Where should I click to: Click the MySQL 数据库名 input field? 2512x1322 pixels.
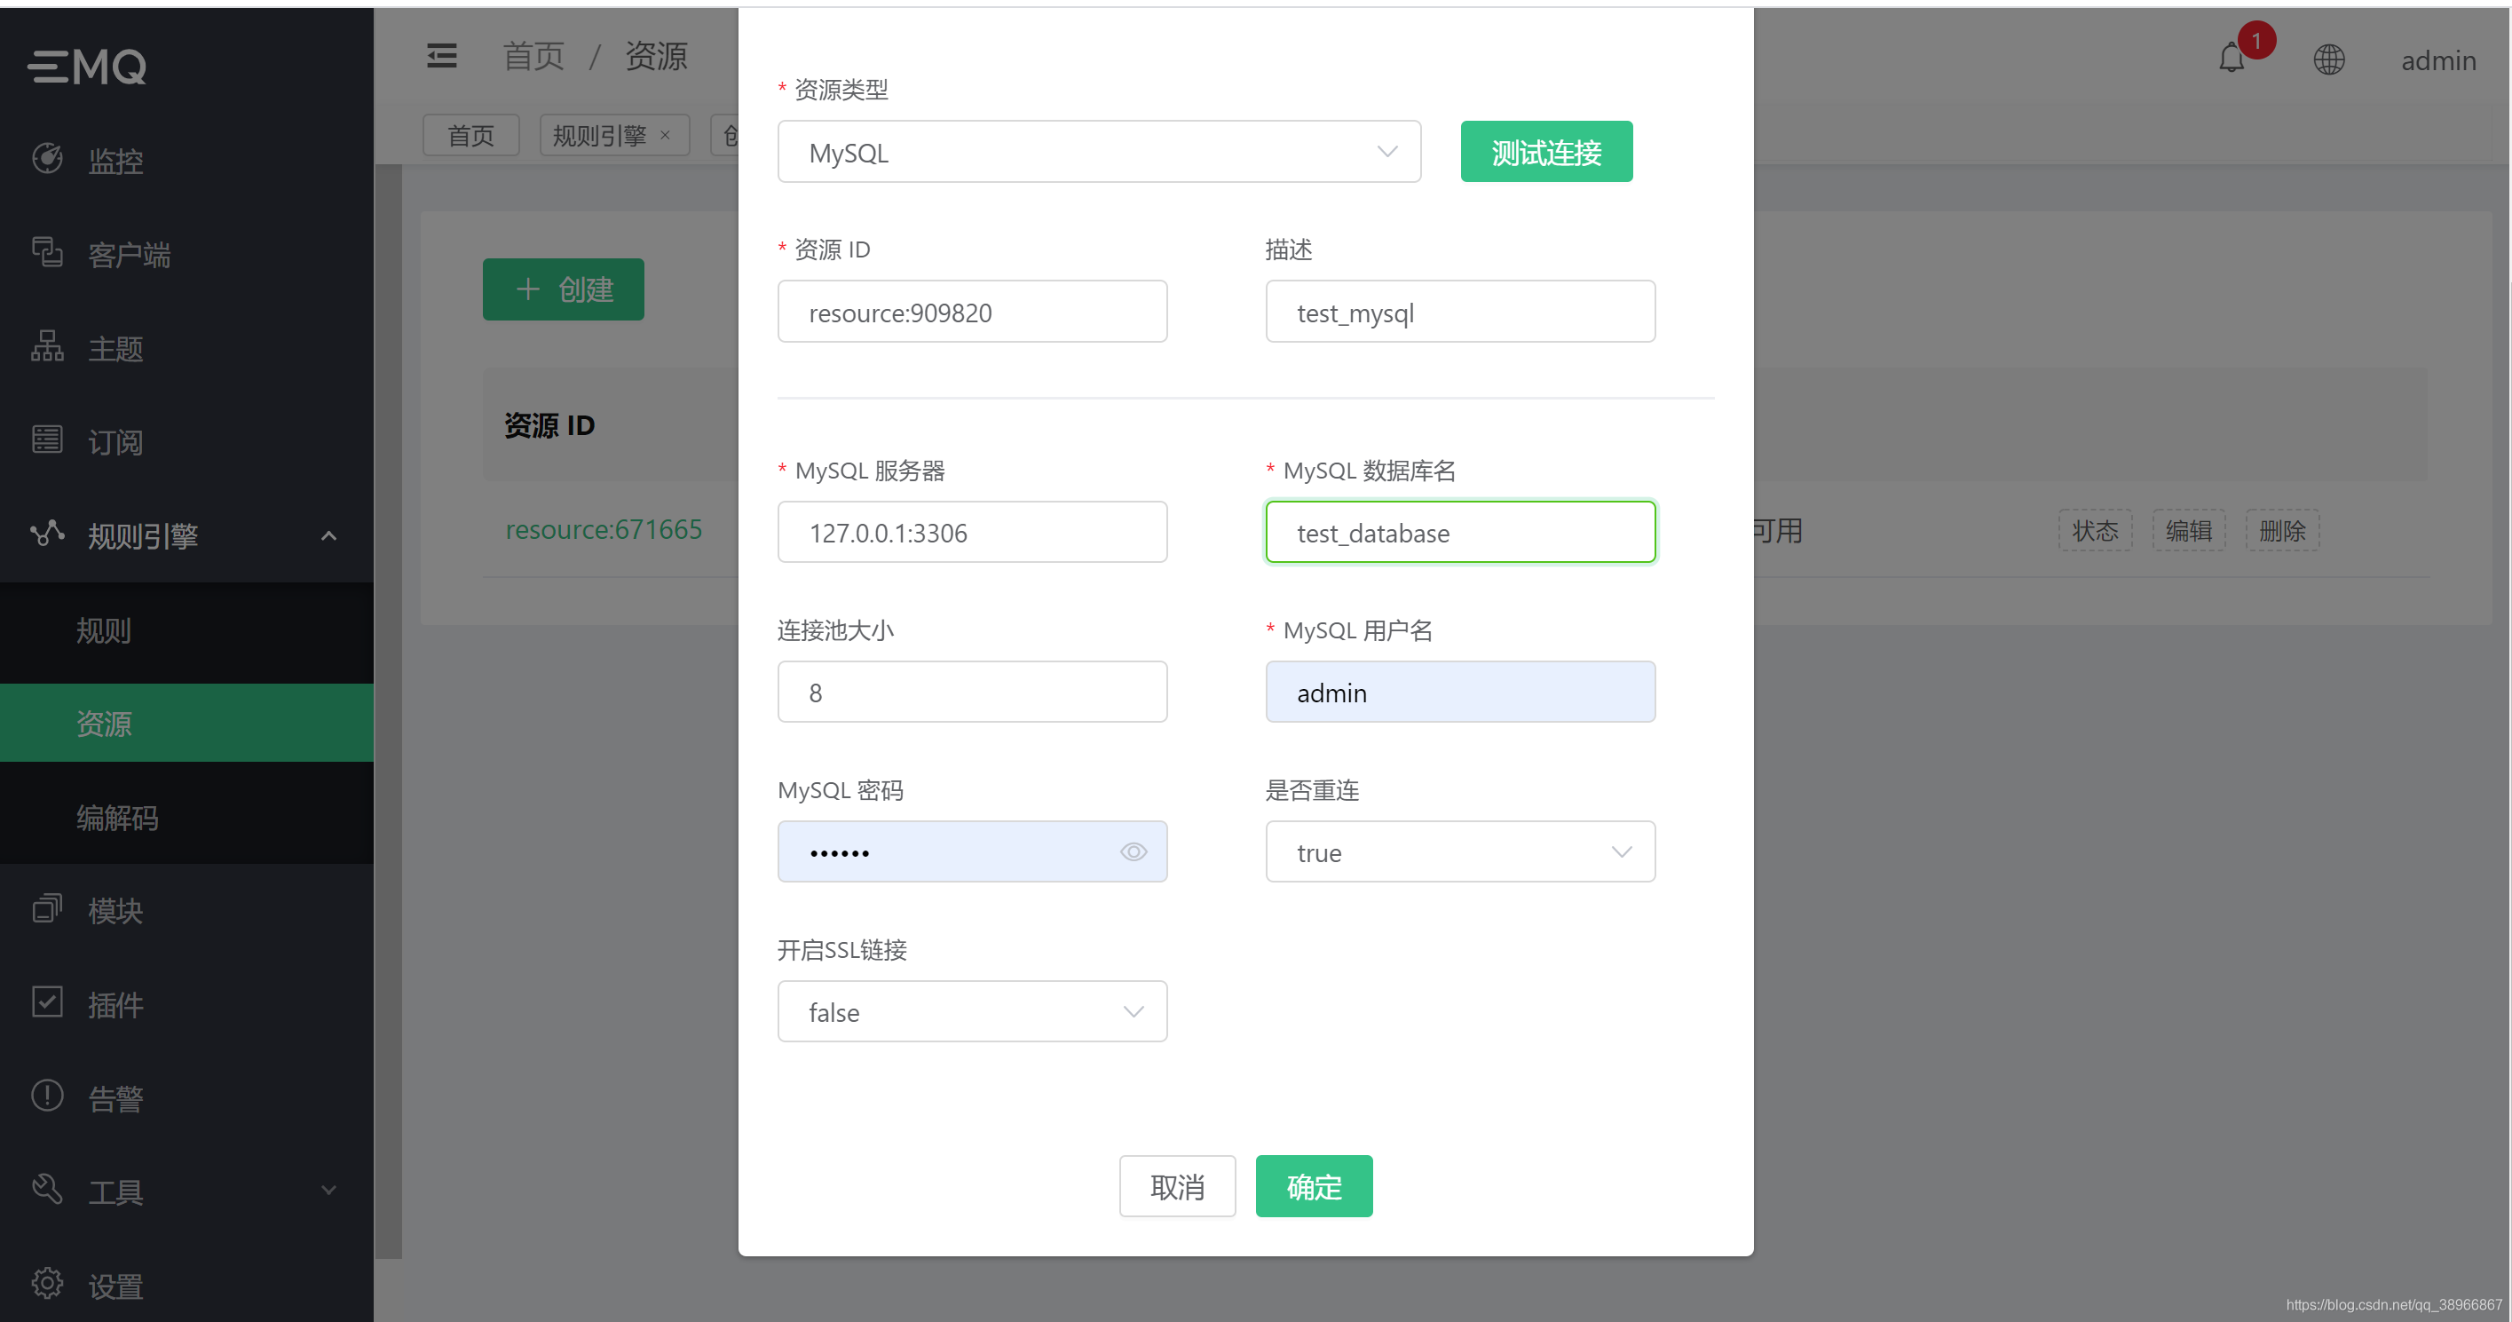point(1459,533)
